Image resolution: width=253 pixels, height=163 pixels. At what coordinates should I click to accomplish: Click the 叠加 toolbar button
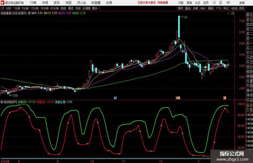click(188, 8)
